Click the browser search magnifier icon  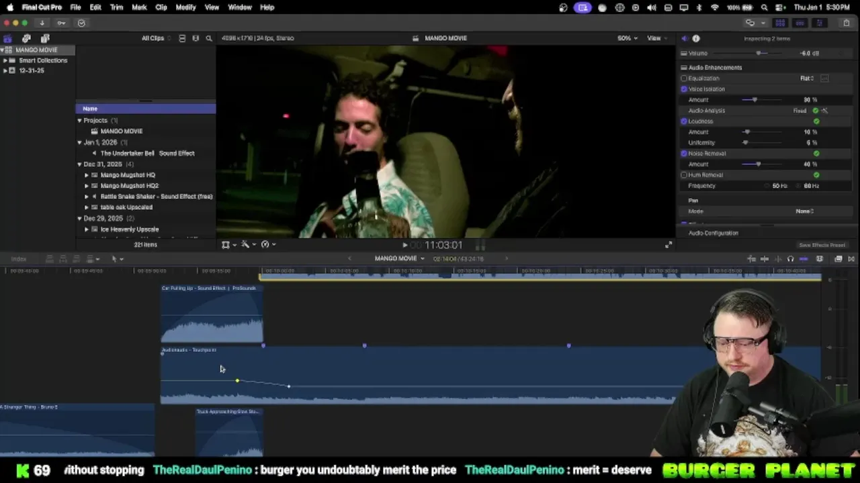[209, 38]
